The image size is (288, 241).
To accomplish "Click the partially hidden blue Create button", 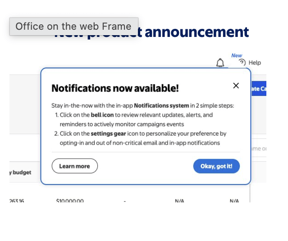I will click(x=259, y=89).
